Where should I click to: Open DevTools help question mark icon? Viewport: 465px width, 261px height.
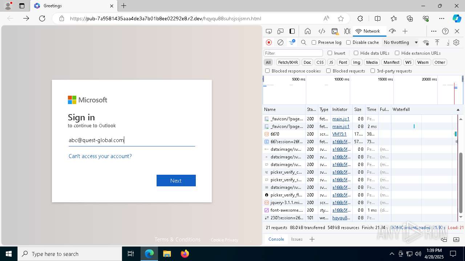tap(445, 31)
